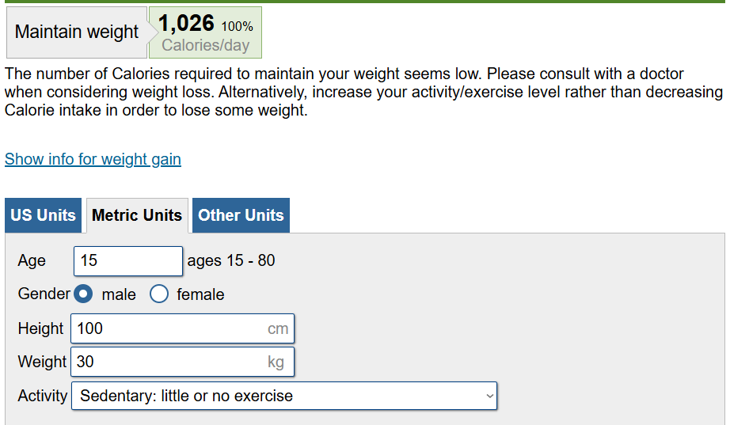Viewport: 730px width, 425px height.
Task: Switch to the US Units tab
Action: [x=44, y=215]
